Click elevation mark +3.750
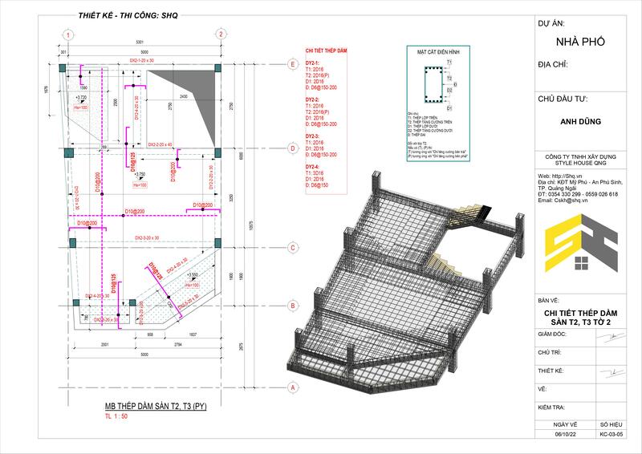The image size is (642, 454). coord(140,174)
